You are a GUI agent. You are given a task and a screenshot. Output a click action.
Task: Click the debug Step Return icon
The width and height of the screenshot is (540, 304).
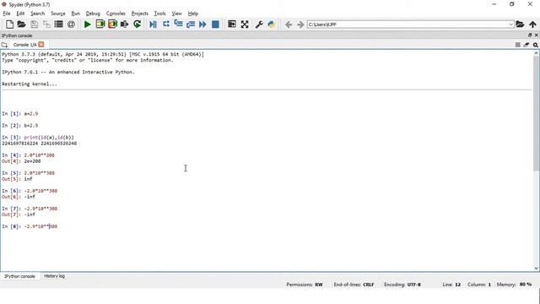191,24
